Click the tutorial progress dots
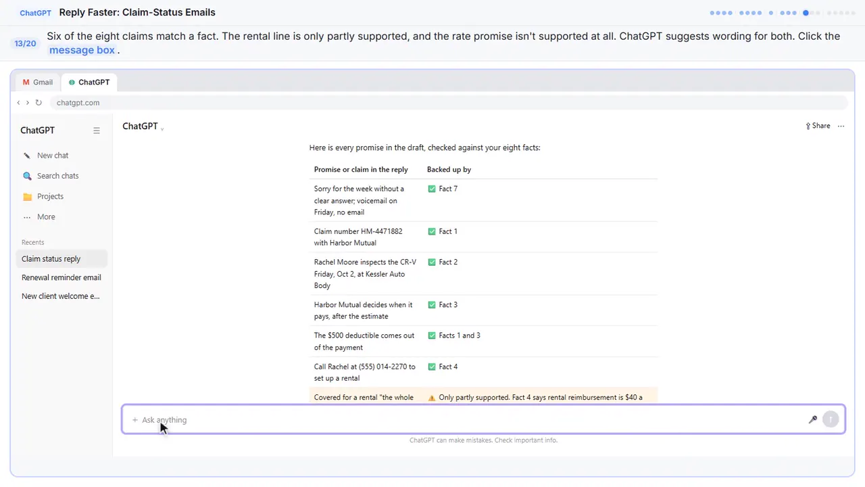865x487 pixels. (783, 13)
